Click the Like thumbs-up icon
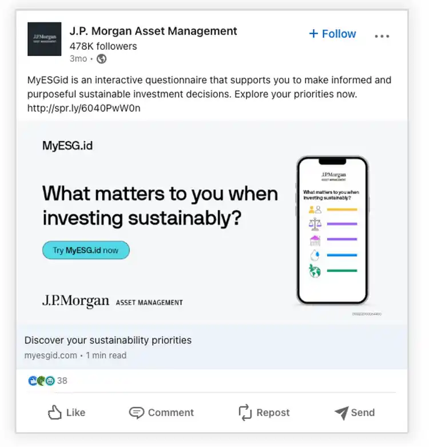The image size is (429, 447). tap(55, 412)
